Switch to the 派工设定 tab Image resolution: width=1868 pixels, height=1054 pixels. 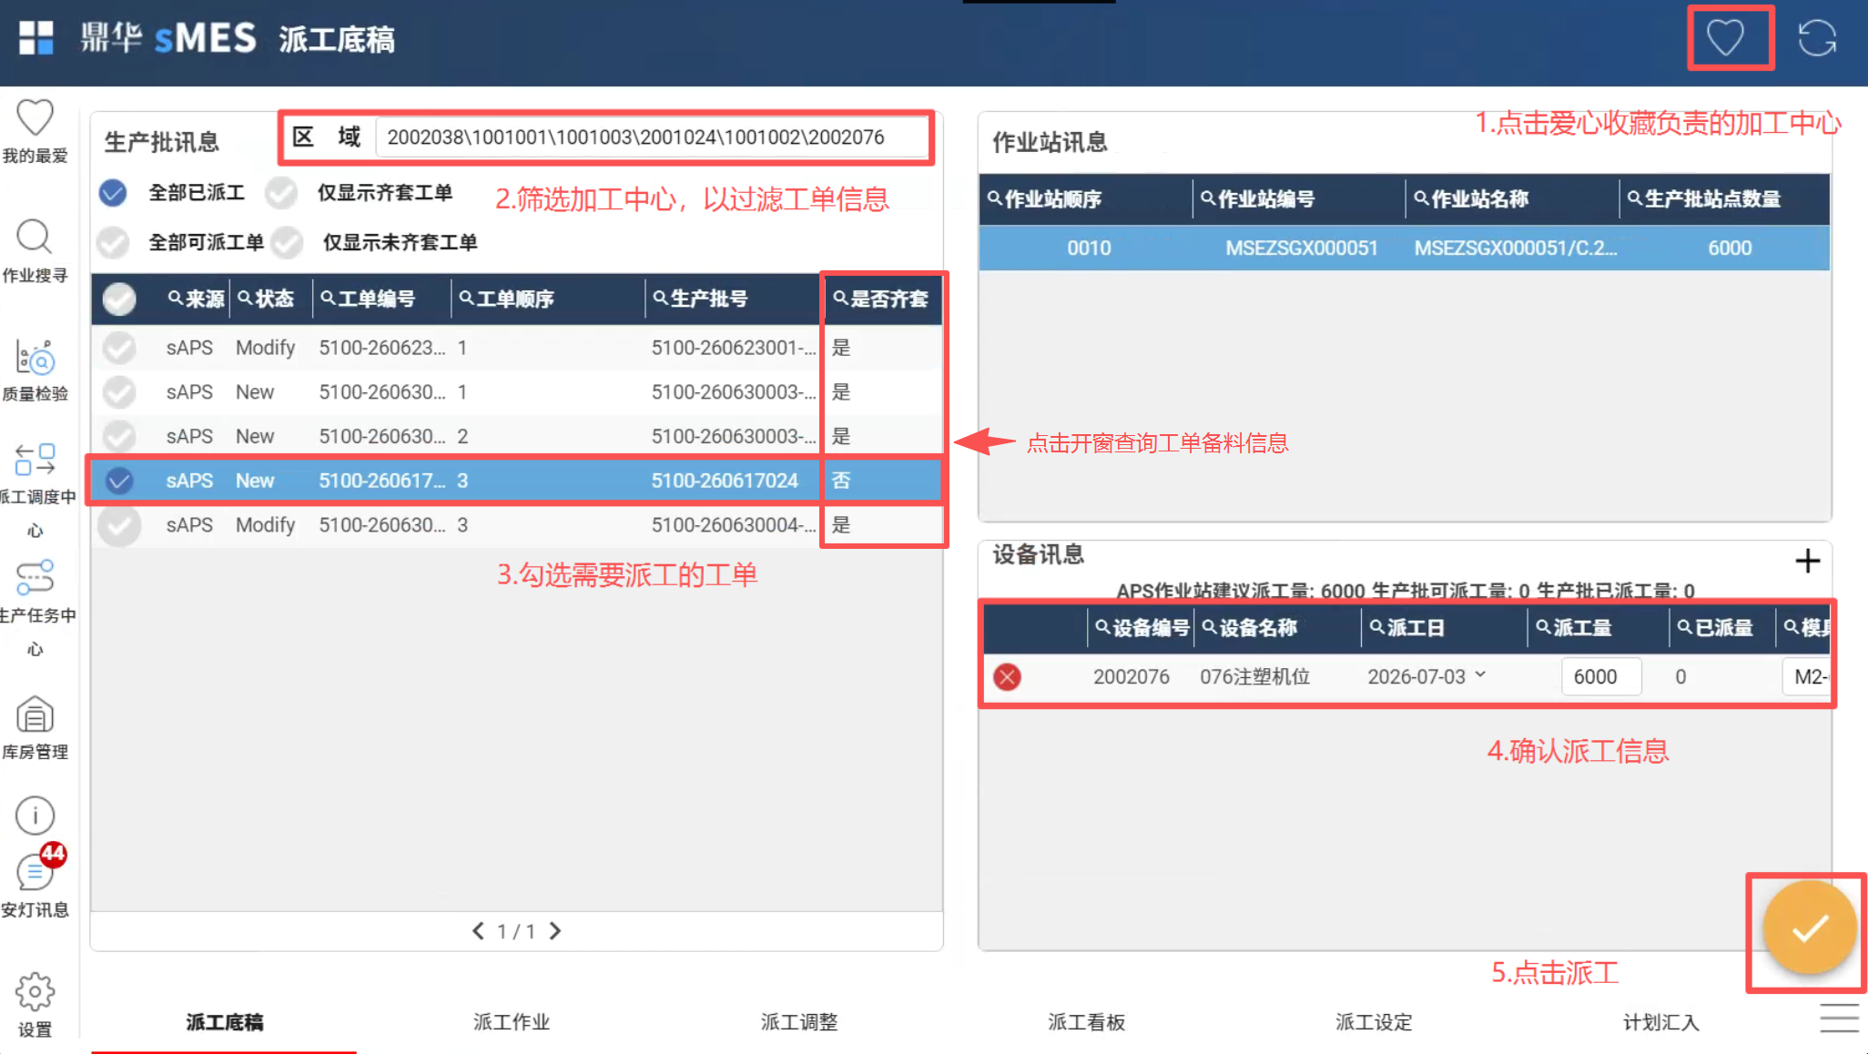coord(1375,1021)
